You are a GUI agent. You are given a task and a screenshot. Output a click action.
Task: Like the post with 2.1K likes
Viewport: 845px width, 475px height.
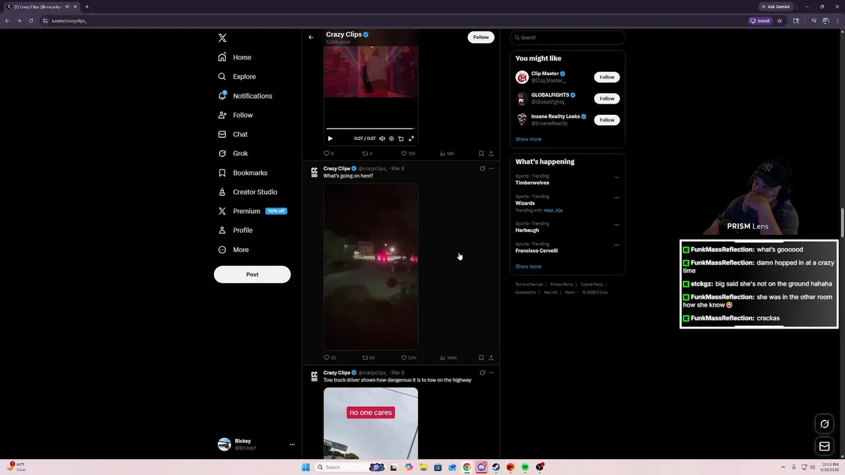pos(409,358)
